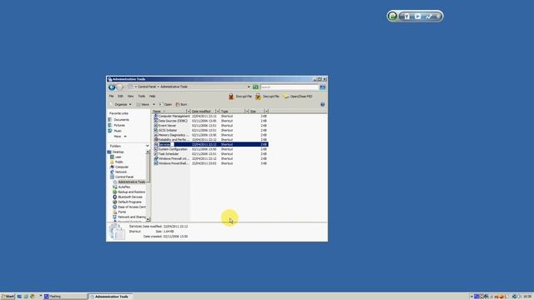The height and width of the screenshot is (300, 534).
Task: Open the Edit menu
Action: [120, 97]
